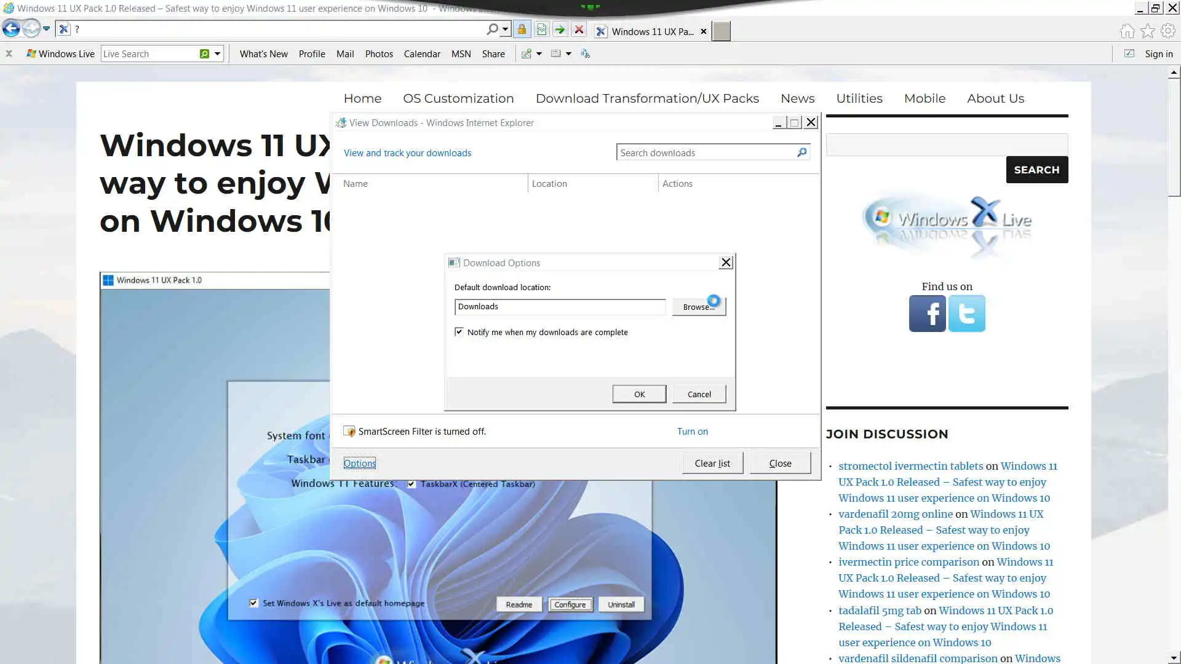Open browser Home page icon
The width and height of the screenshot is (1181, 664).
coord(1127,31)
